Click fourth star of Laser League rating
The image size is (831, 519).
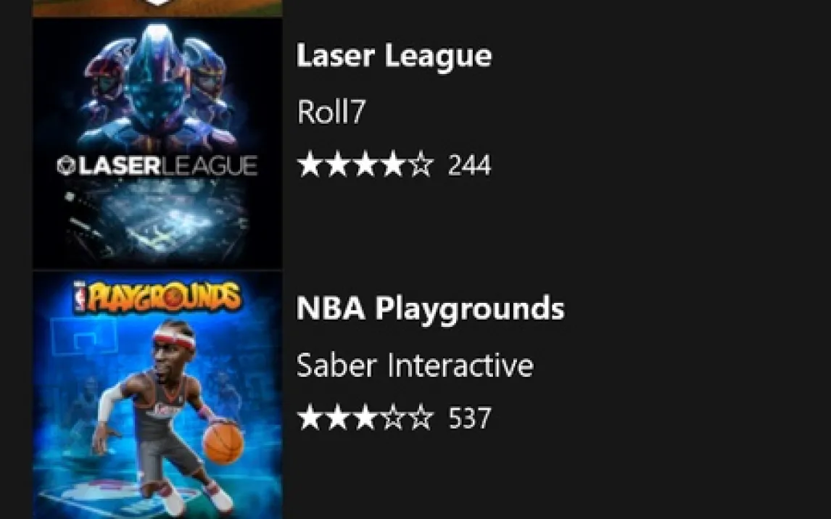pyautogui.click(x=393, y=164)
